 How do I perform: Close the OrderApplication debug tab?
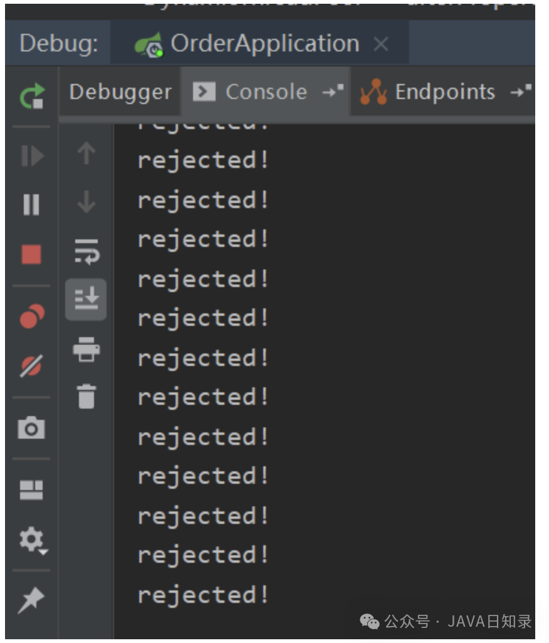[x=380, y=44]
